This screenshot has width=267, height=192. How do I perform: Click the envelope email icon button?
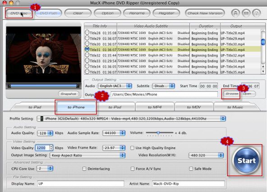click(246, 13)
